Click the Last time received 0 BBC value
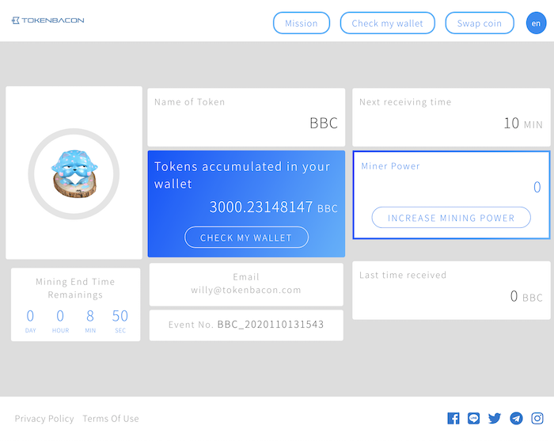Viewport: 554px width, 441px height. tap(526, 296)
